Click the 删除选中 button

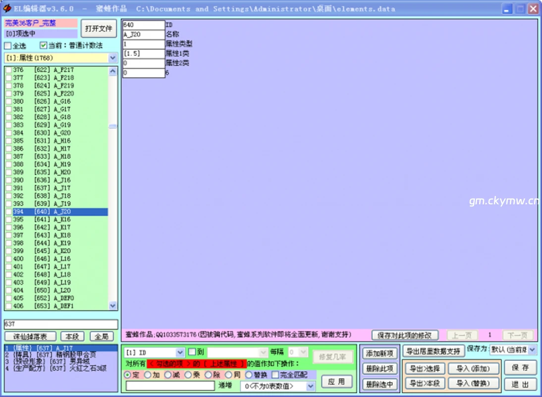point(380,384)
